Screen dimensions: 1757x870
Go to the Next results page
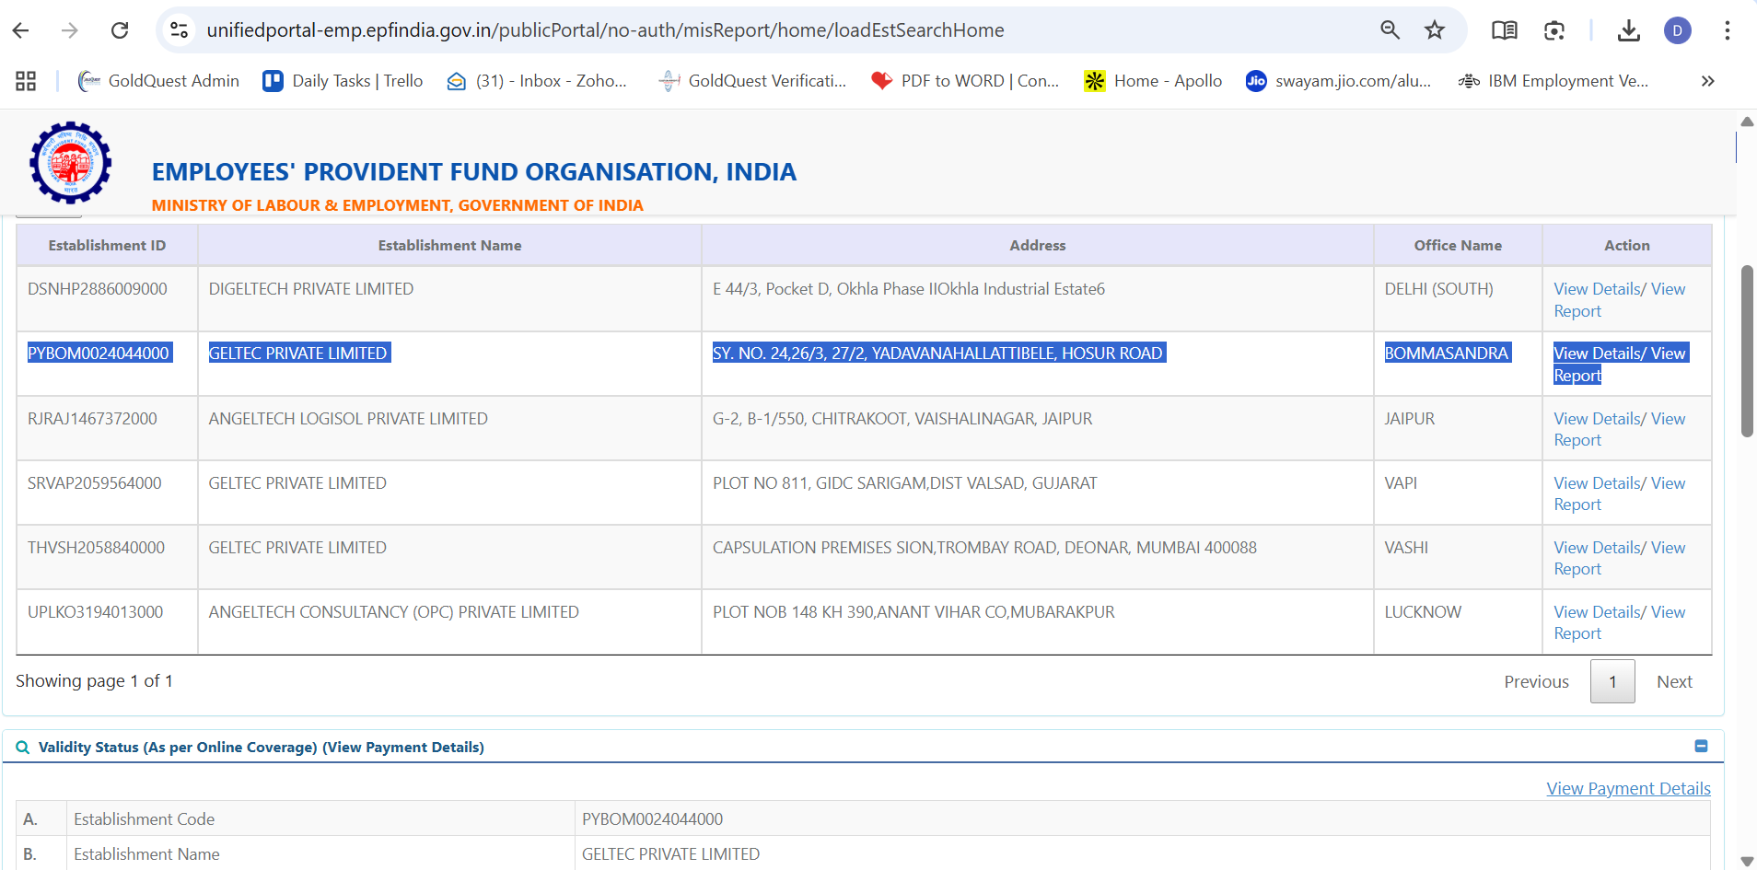tap(1673, 682)
